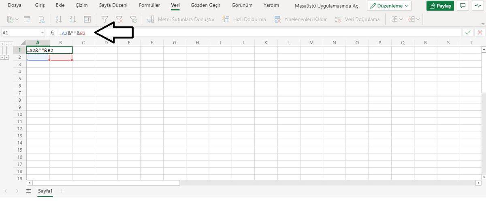The height and width of the screenshot is (214, 486).
Task: Toggle the Filter funnel icon
Action: [104, 19]
